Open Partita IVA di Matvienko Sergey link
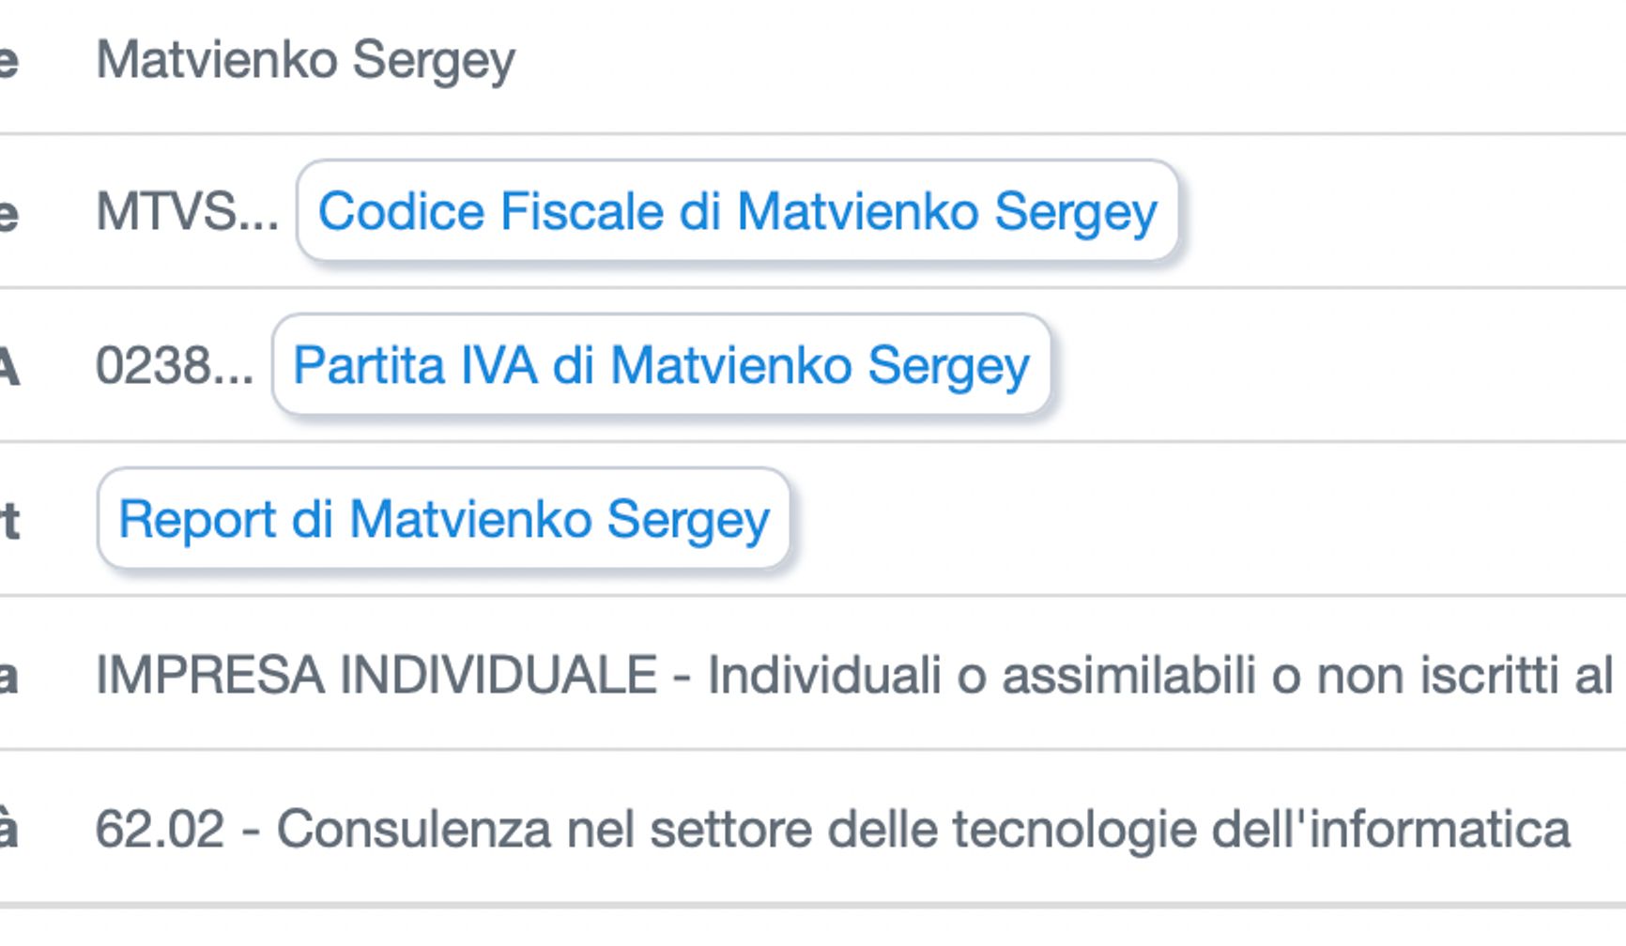Screen dimensions: 1626x946 coord(661,365)
